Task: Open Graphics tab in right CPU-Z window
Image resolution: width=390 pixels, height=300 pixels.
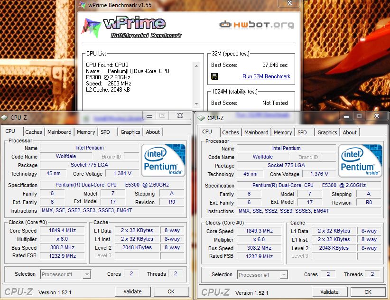Action: (x=327, y=132)
